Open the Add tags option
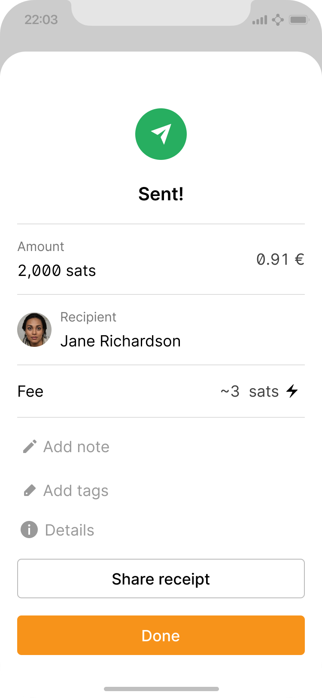Image resolution: width=322 pixels, height=698 pixels. [x=76, y=490]
